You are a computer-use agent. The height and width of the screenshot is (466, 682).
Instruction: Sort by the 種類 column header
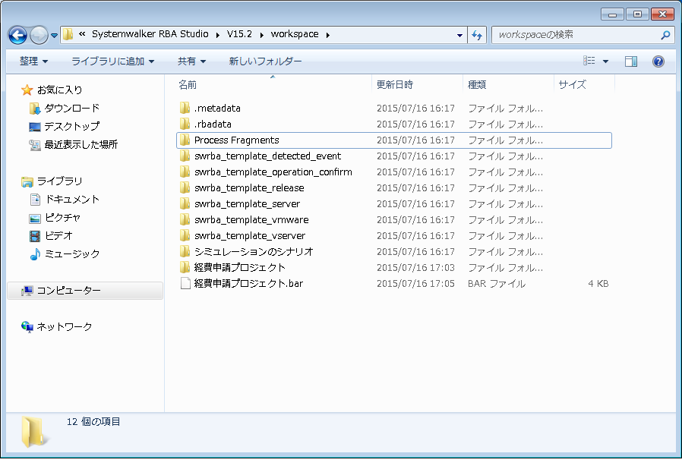[x=508, y=85]
